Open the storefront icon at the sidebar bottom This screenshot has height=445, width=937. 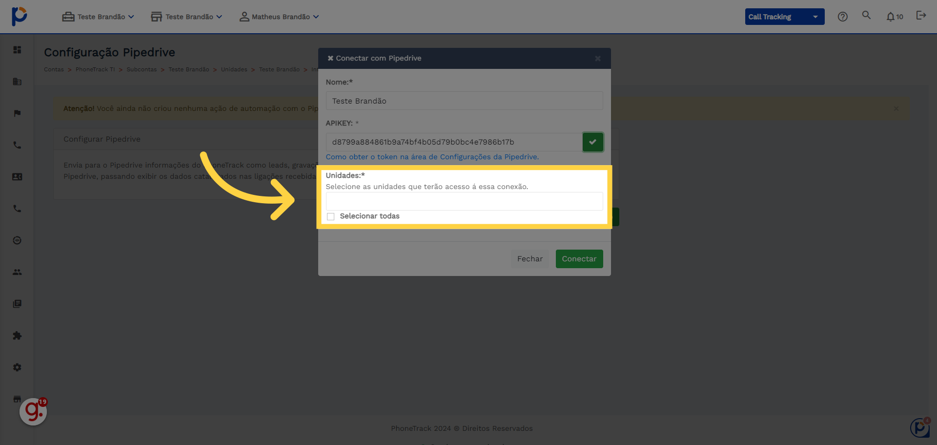click(17, 399)
